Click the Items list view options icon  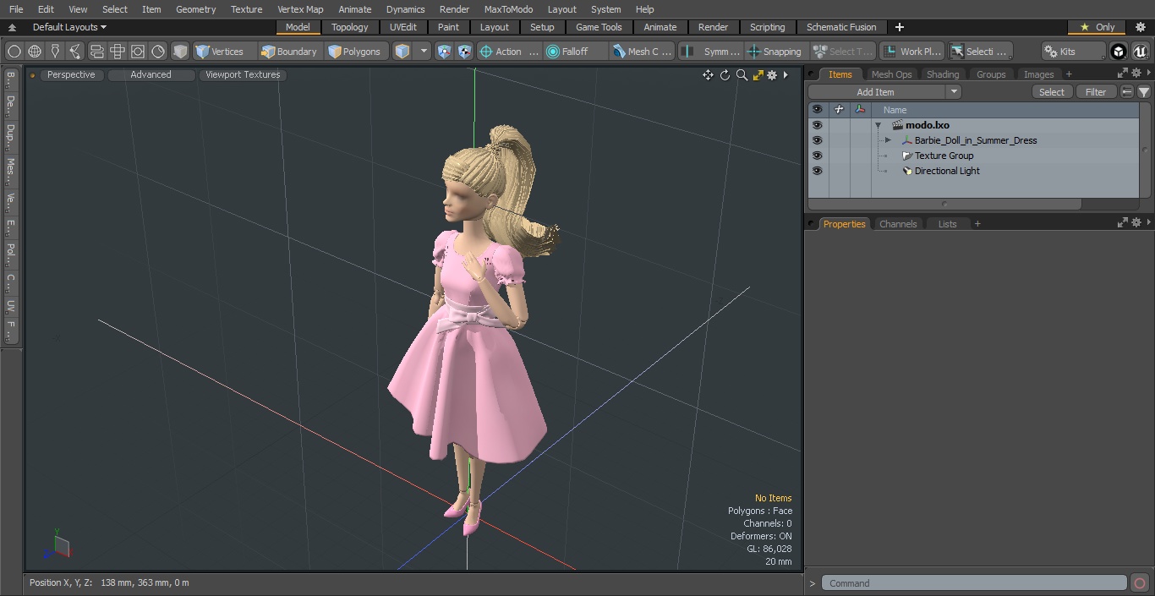pyautogui.click(x=1127, y=92)
